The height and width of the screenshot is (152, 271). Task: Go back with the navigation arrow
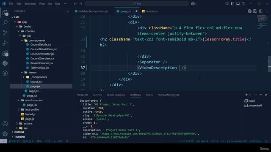coord(75,4)
